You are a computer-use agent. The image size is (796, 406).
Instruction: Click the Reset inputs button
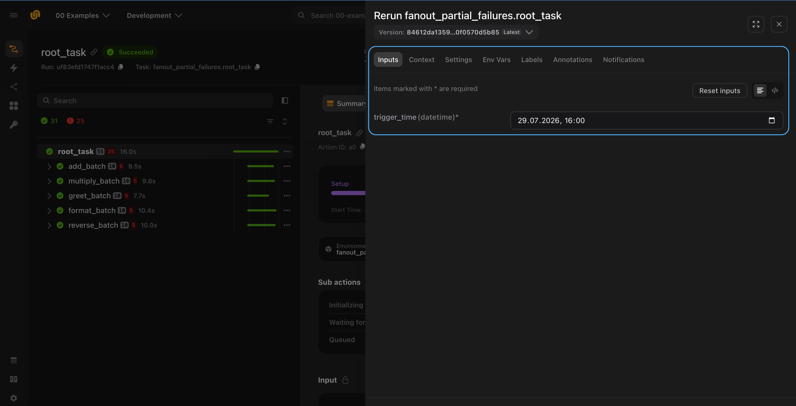point(719,90)
